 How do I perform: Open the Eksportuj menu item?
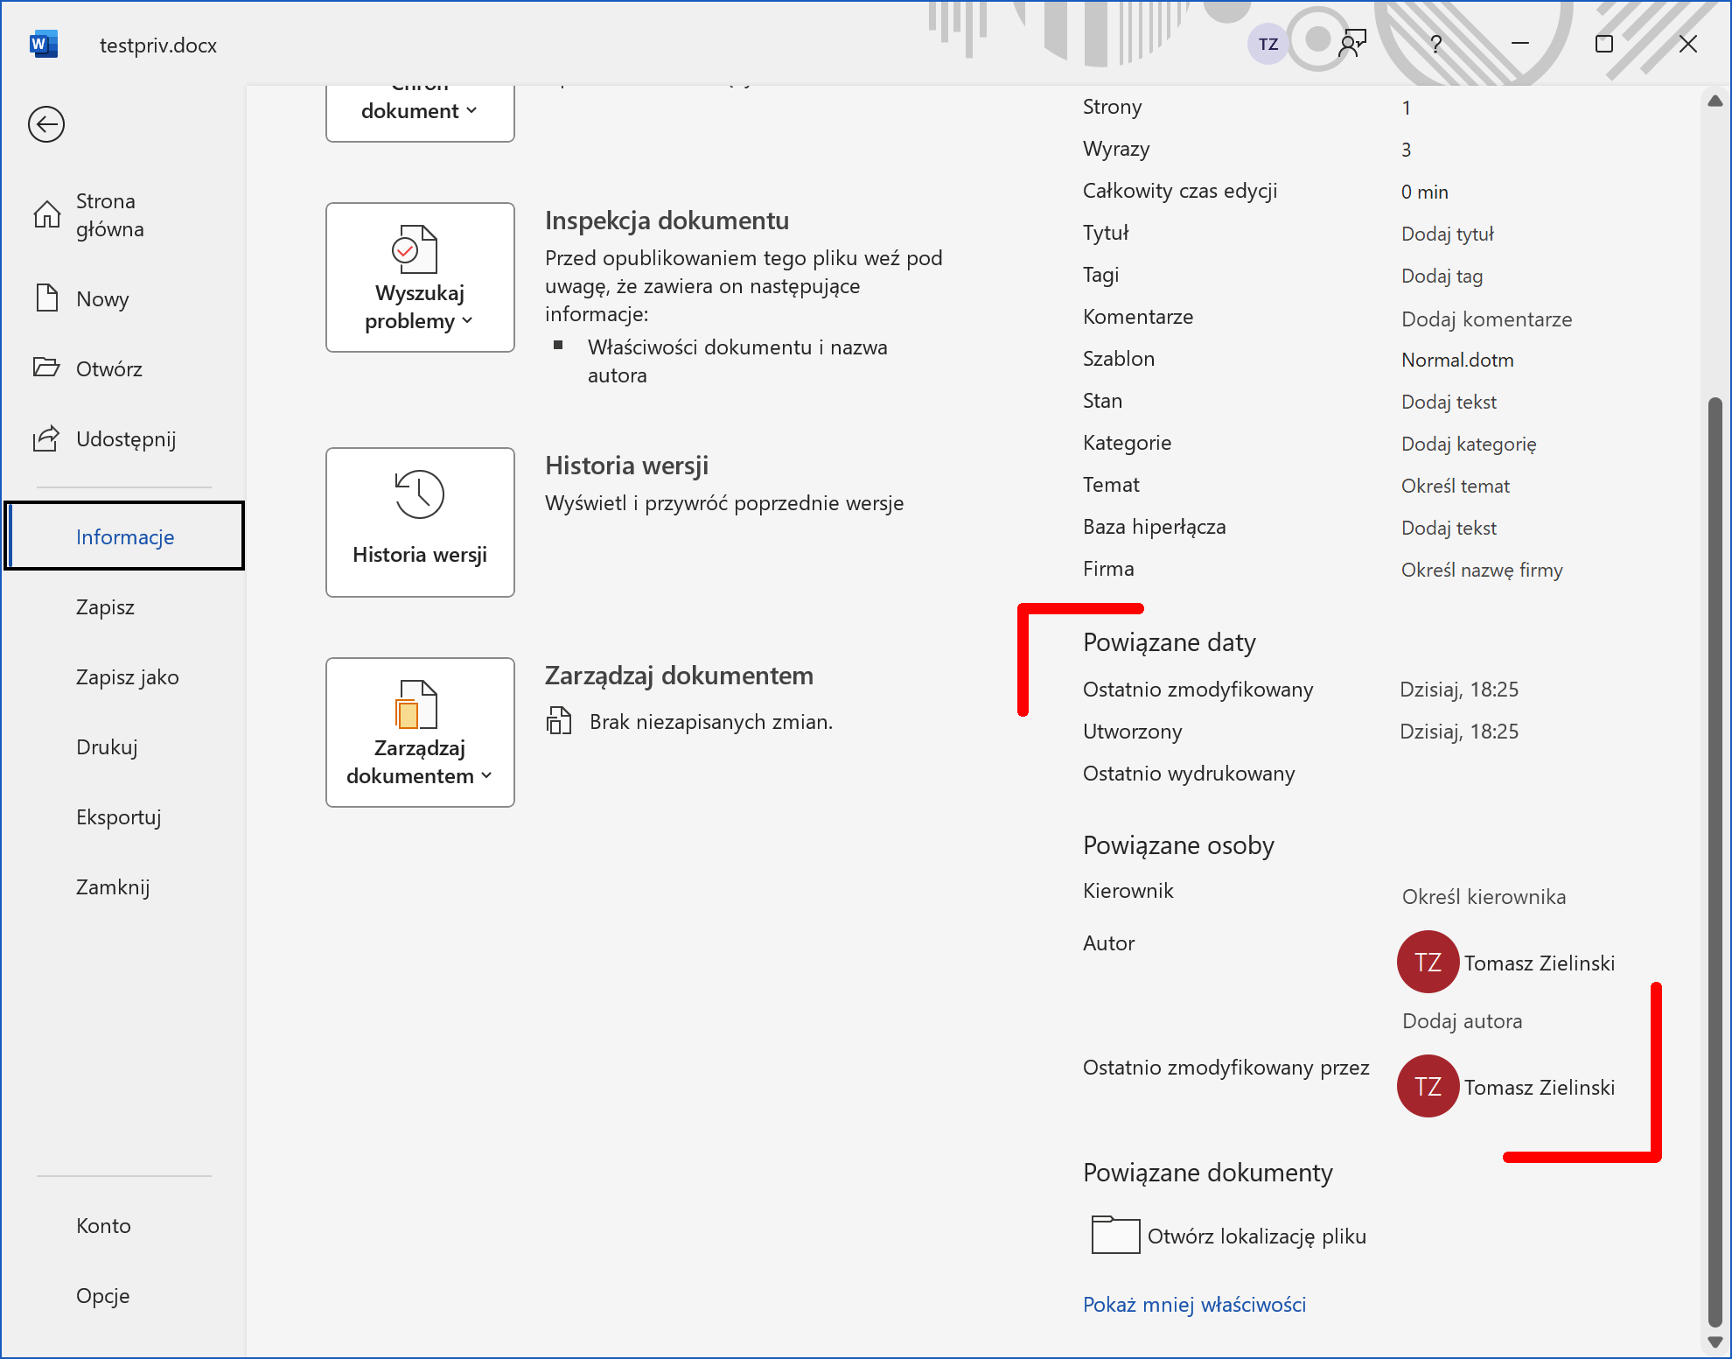[x=118, y=817]
